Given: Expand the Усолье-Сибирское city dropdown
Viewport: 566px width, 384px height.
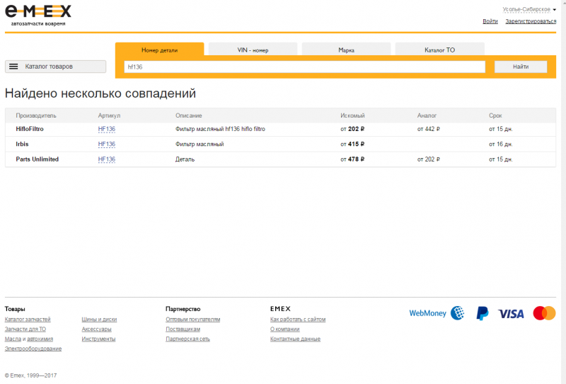Looking at the screenshot, I should (x=529, y=9).
